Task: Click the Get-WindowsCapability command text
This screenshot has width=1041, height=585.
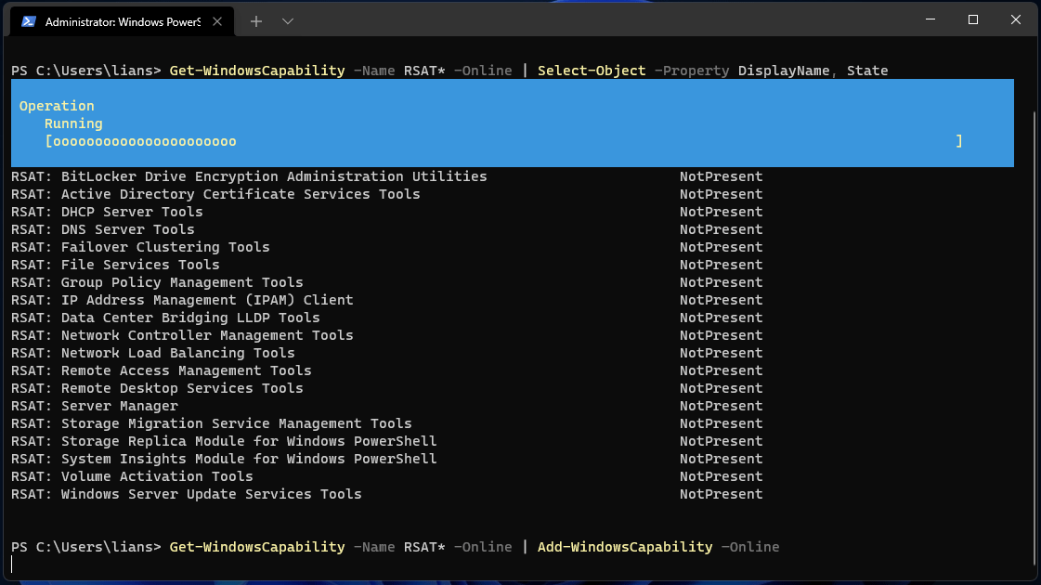Action: coord(257,70)
